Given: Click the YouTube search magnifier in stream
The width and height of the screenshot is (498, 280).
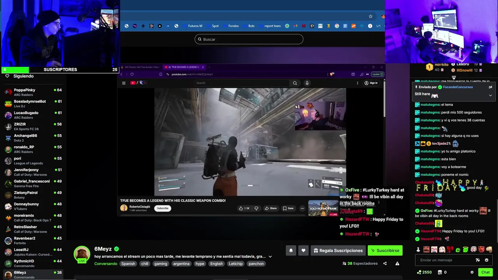Looking at the screenshot, I should pyautogui.click(x=295, y=83).
